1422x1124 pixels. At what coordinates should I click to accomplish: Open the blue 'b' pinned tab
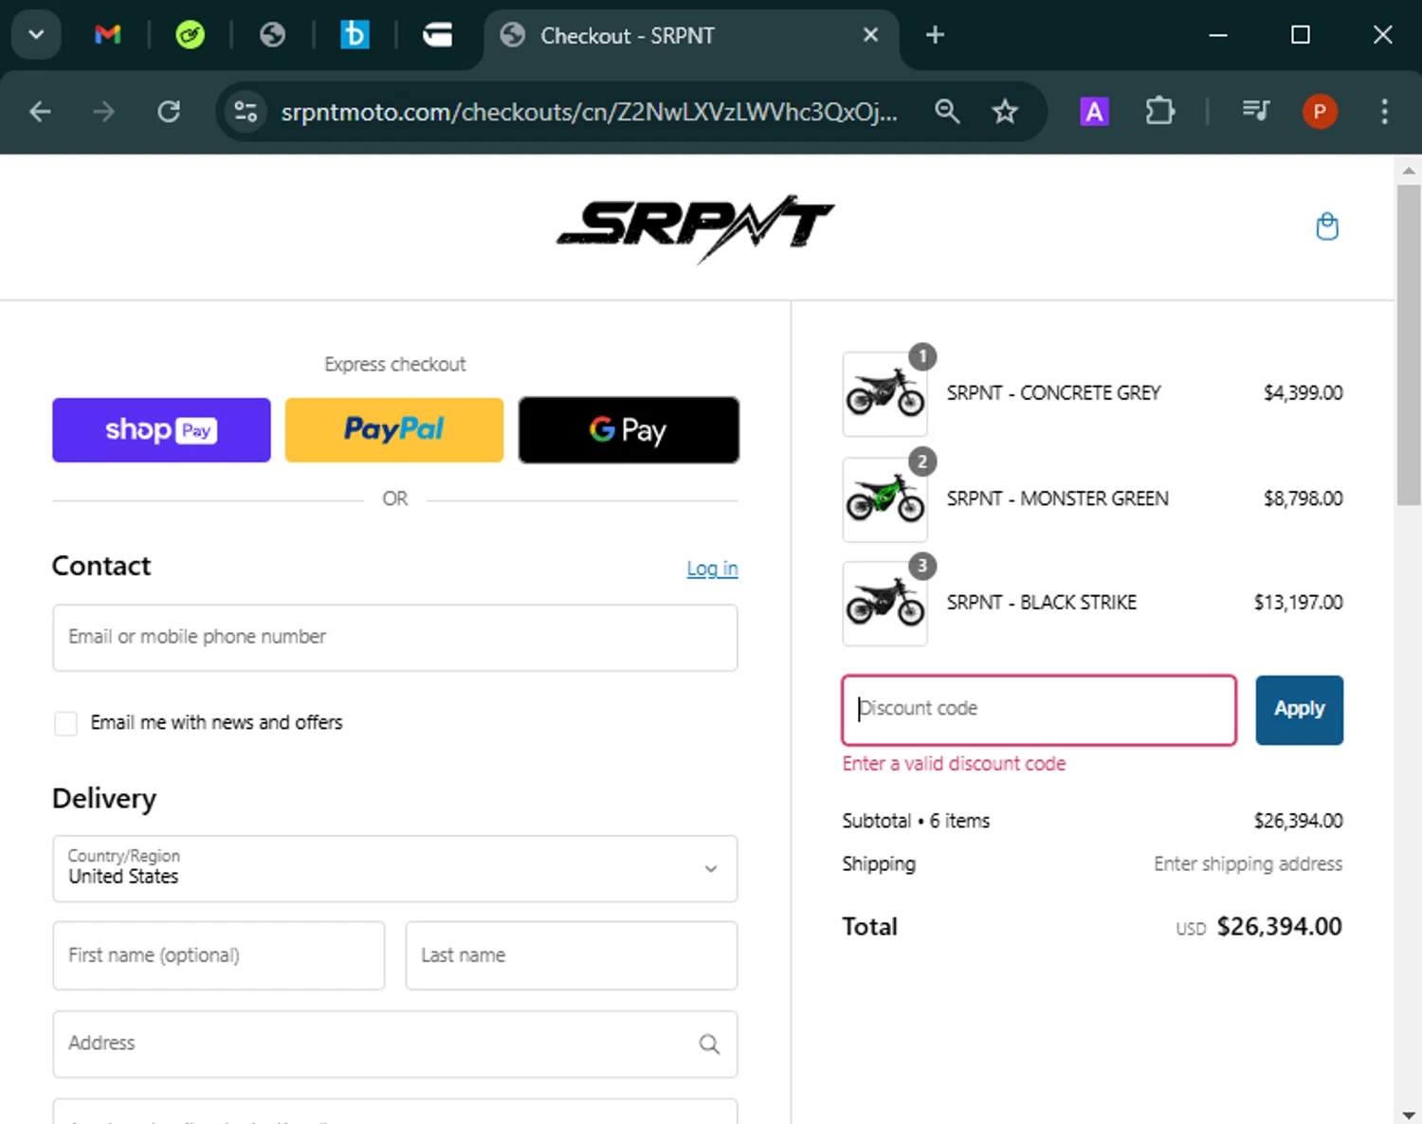[355, 35]
